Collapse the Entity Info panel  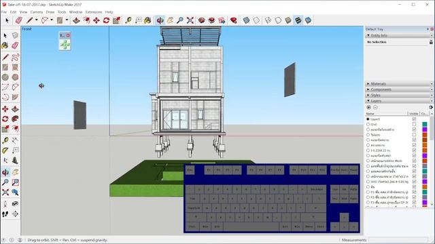(x=368, y=35)
